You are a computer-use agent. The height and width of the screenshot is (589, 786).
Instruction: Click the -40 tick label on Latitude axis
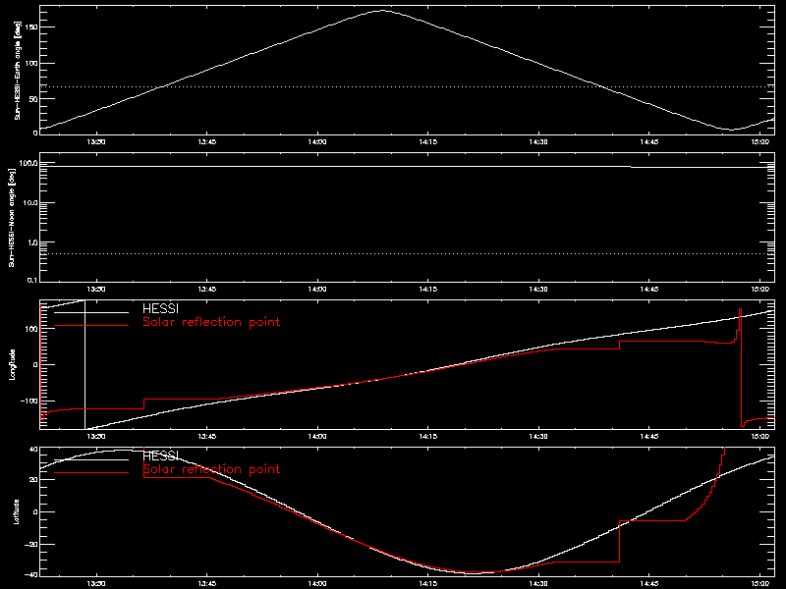point(31,574)
